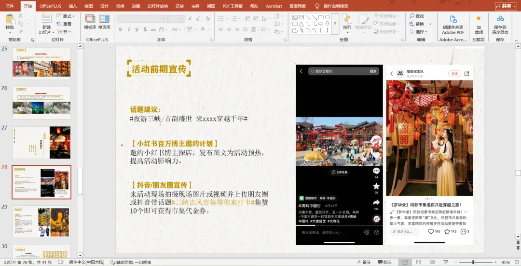The height and width of the screenshot is (266, 521).
Task: Open the Select (选择) dropdown
Action: [418, 32]
